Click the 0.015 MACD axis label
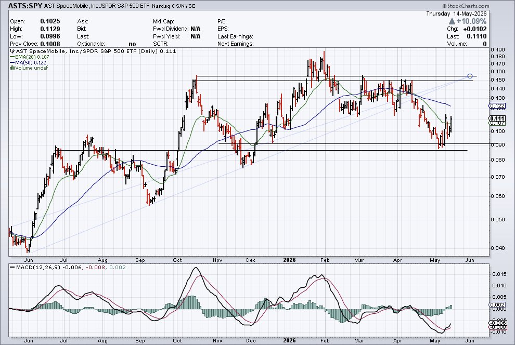 point(498,274)
